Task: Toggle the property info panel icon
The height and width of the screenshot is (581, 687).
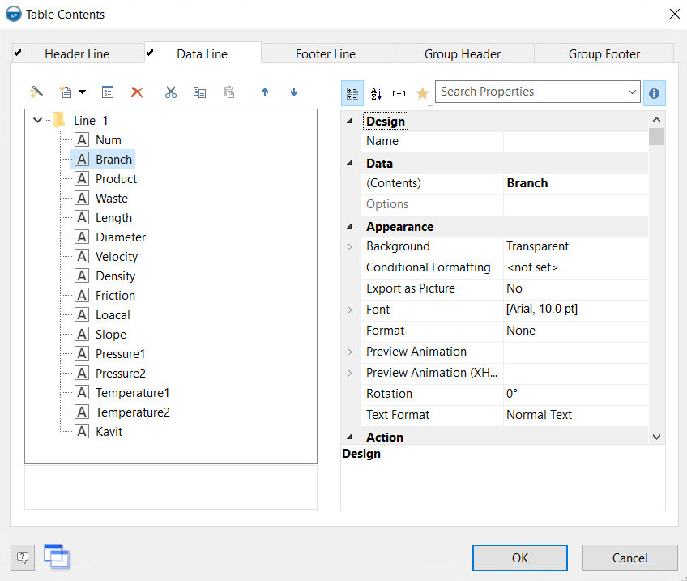Action: [x=654, y=93]
